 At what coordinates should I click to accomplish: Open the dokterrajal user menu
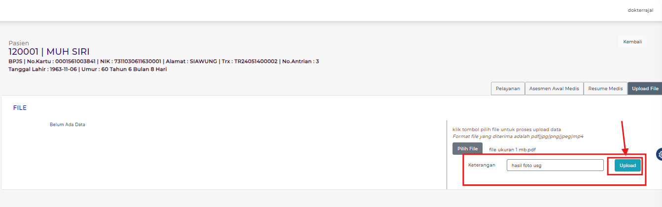click(x=640, y=10)
